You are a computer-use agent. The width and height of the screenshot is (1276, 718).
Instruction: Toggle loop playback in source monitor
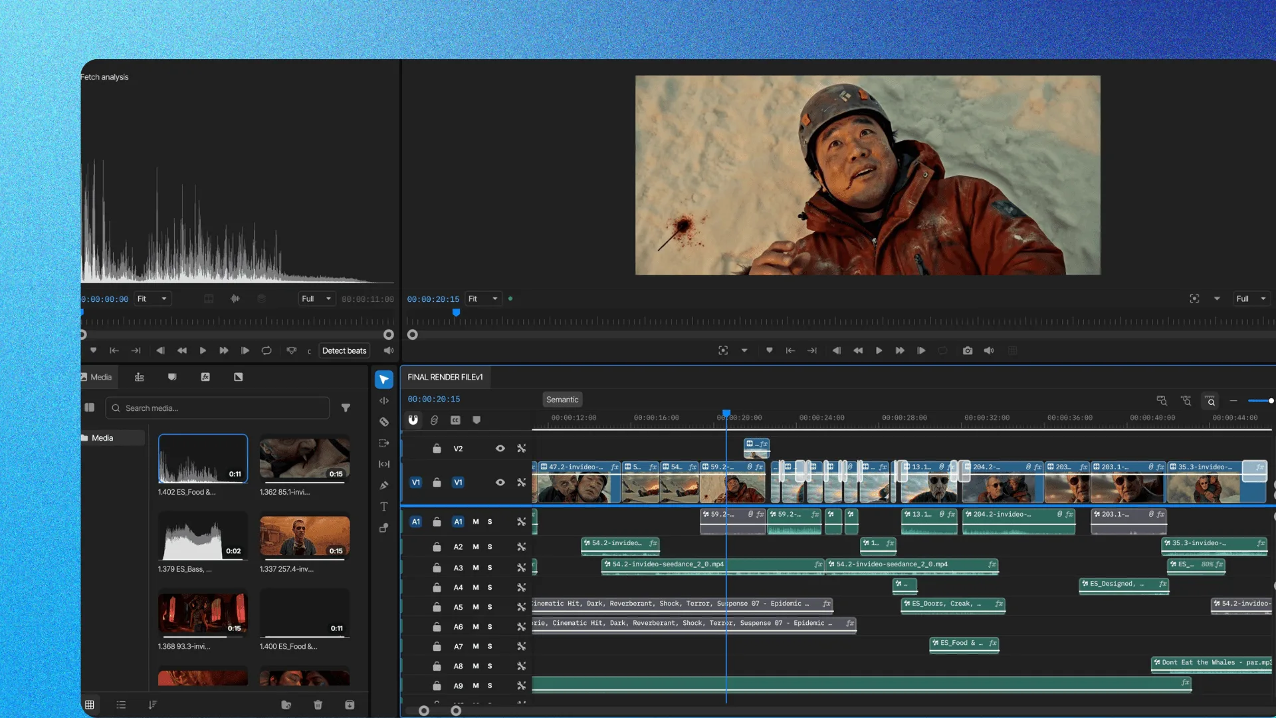pos(266,351)
